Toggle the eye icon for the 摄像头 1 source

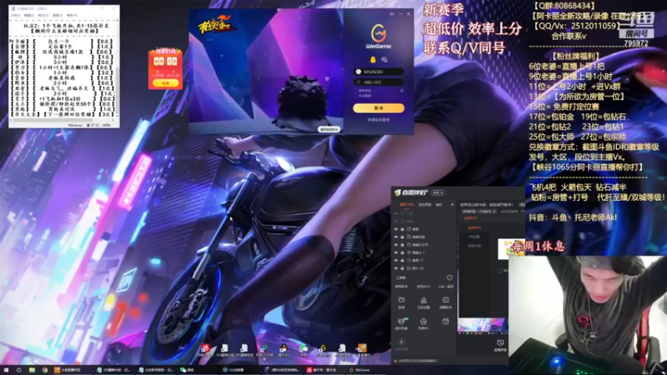pos(396,252)
